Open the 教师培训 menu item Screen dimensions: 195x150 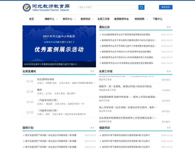pos(85,19)
